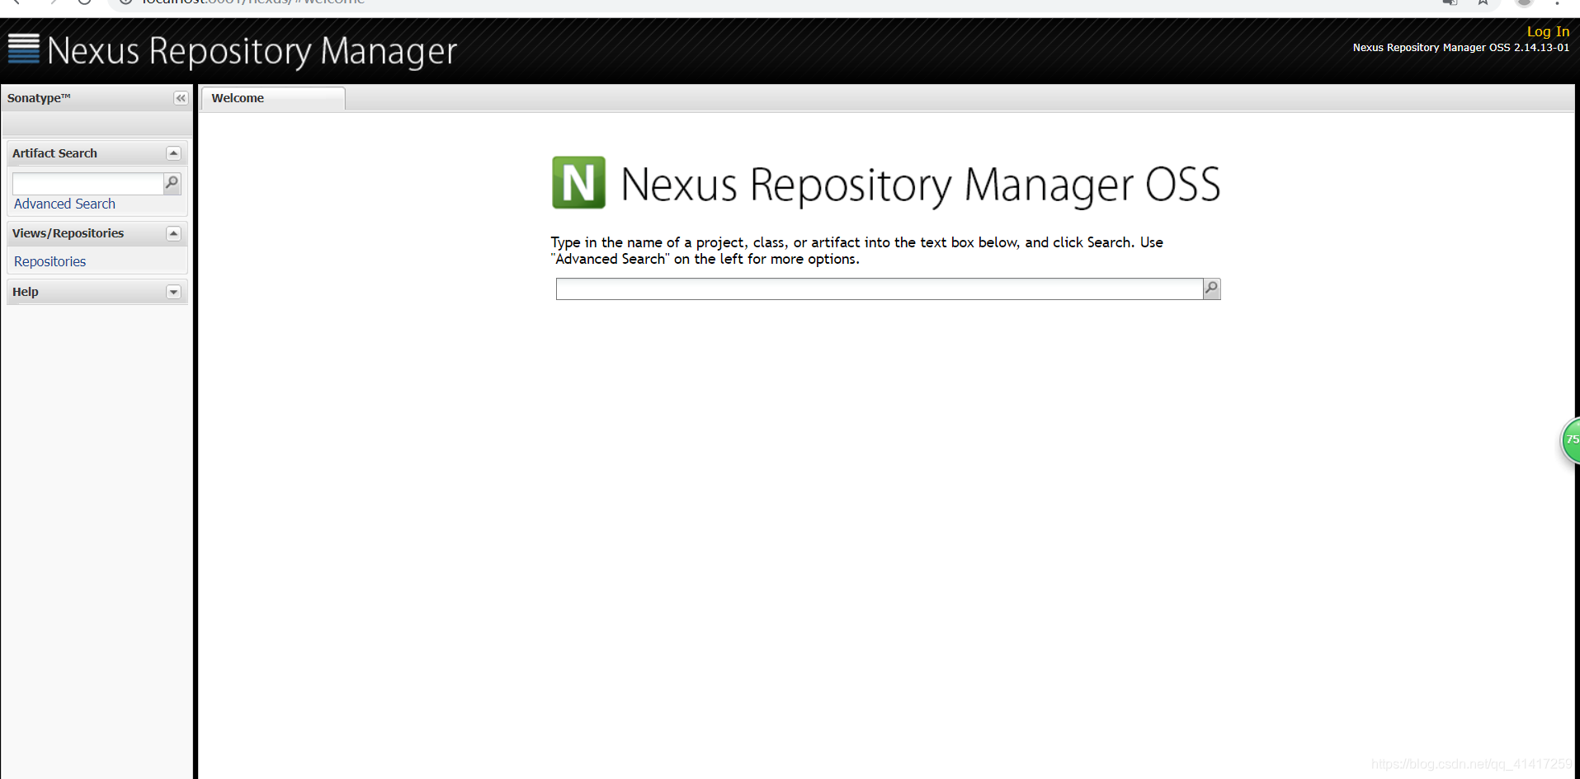
Task: Click the browser address bar URL
Action: [x=252, y=2]
